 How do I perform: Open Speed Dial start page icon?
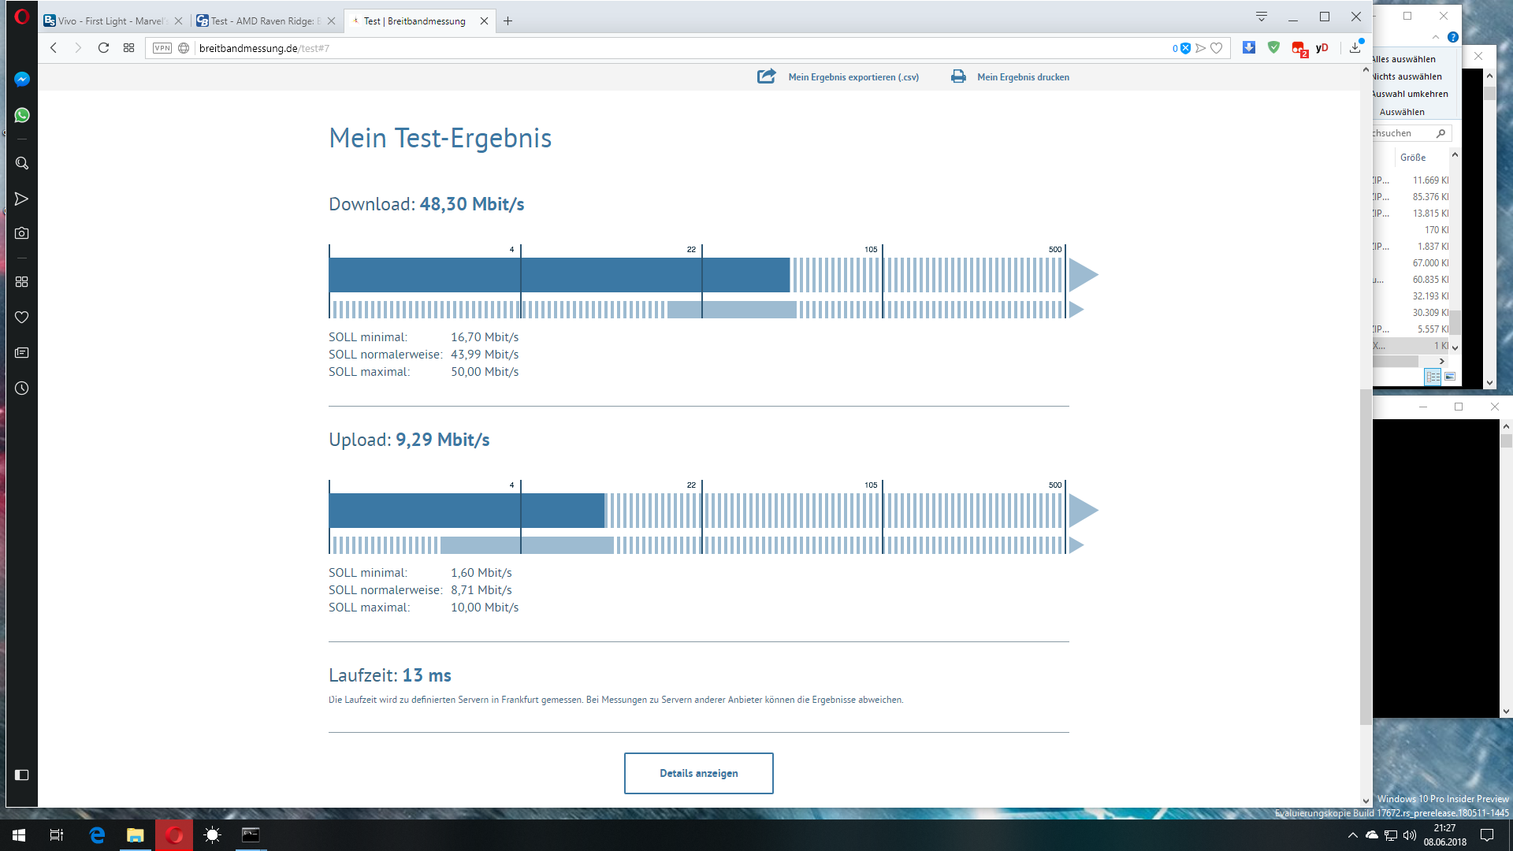point(129,48)
